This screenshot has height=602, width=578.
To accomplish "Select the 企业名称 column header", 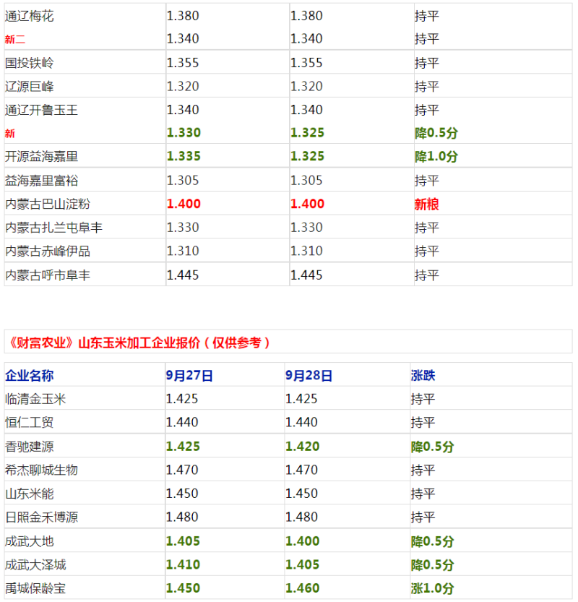I will pyautogui.click(x=29, y=376).
